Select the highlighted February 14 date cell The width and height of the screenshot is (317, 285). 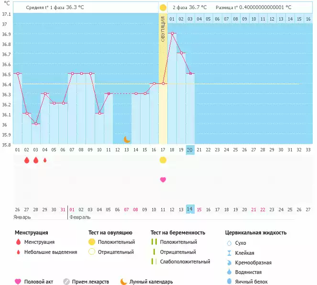click(x=190, y=209)
